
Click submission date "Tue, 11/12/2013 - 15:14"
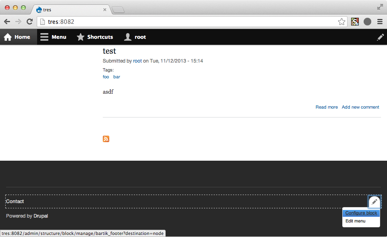tap(177, 61)
